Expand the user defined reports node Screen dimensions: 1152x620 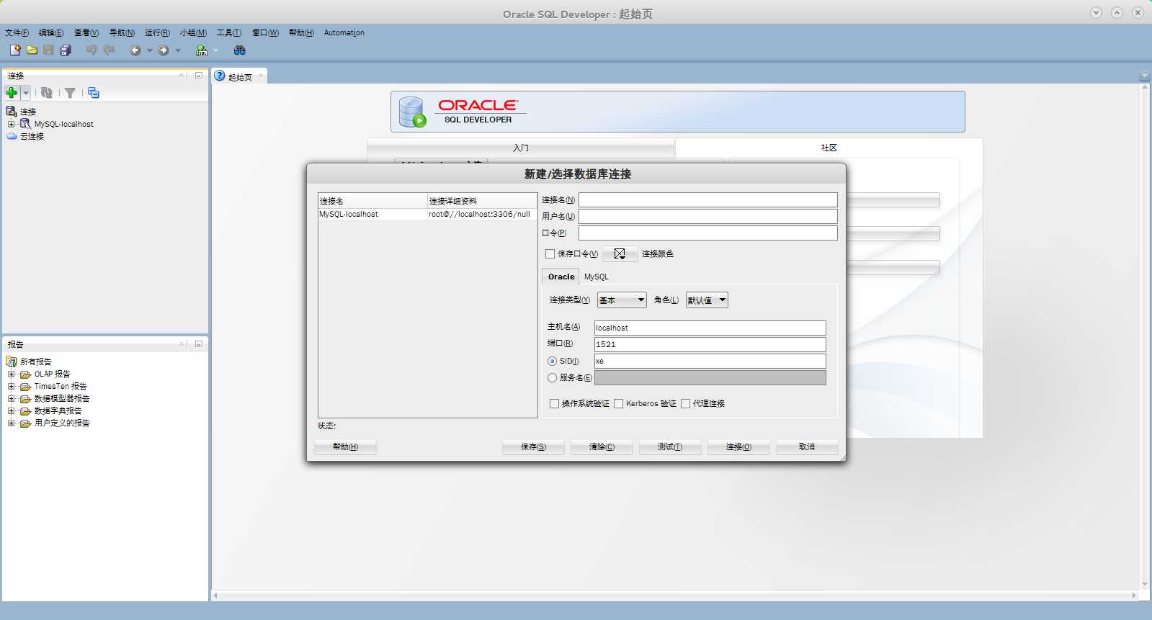point(11,423)
